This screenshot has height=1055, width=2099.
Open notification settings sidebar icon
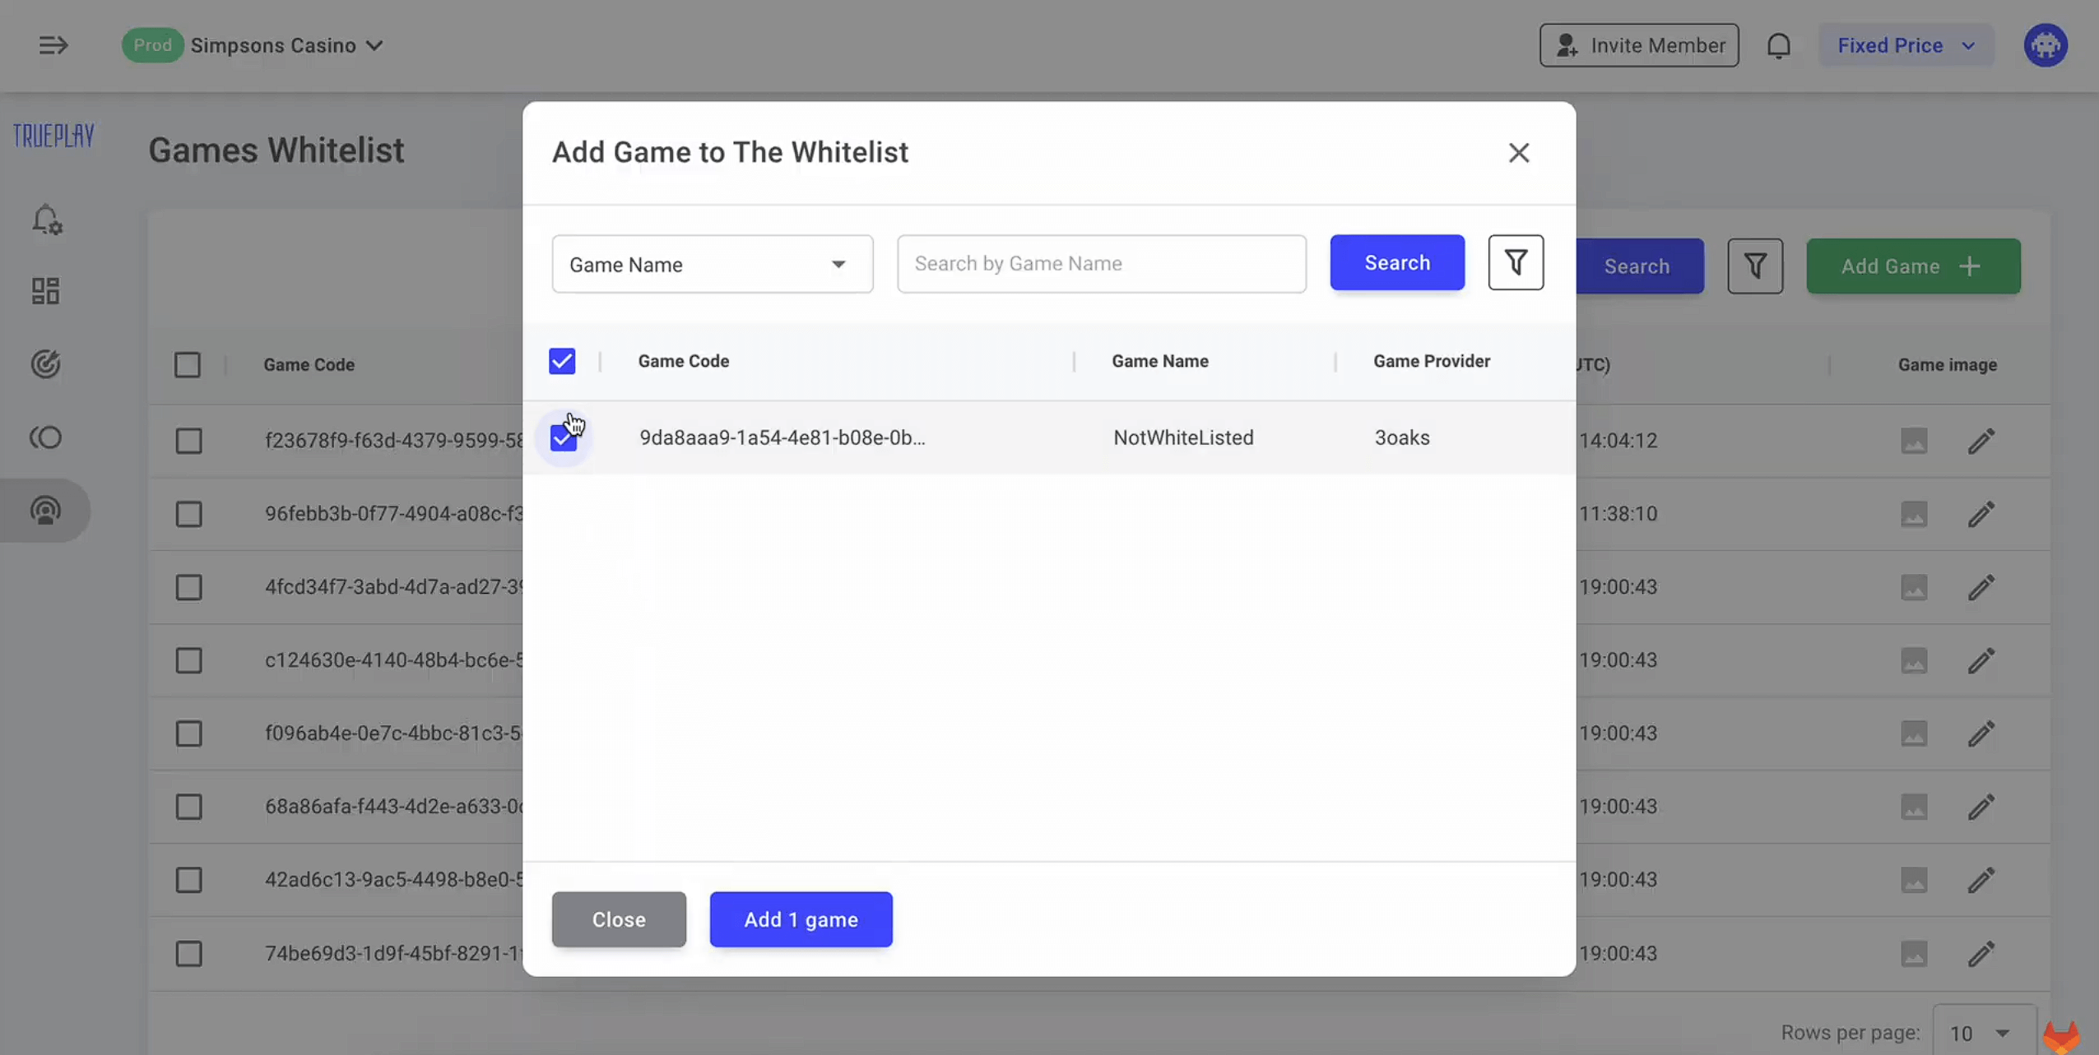point(46,220)
